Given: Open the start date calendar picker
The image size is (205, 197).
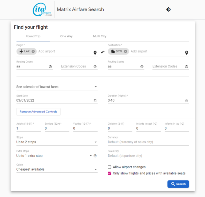Looking at the screenshot, I should click(95, 100).
